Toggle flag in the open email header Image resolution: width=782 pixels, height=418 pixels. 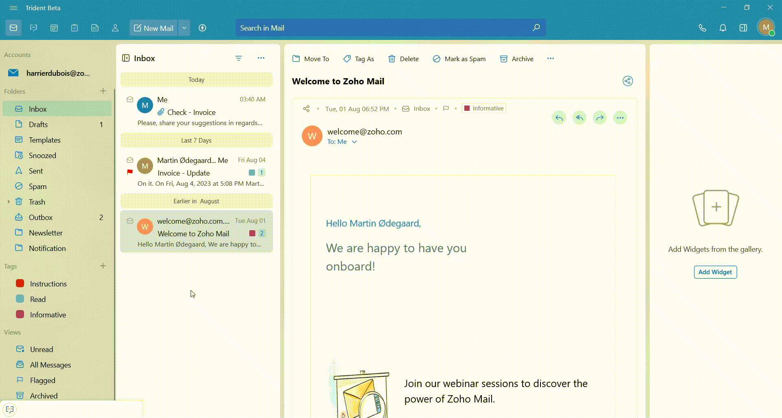click(x=446, y=109)
